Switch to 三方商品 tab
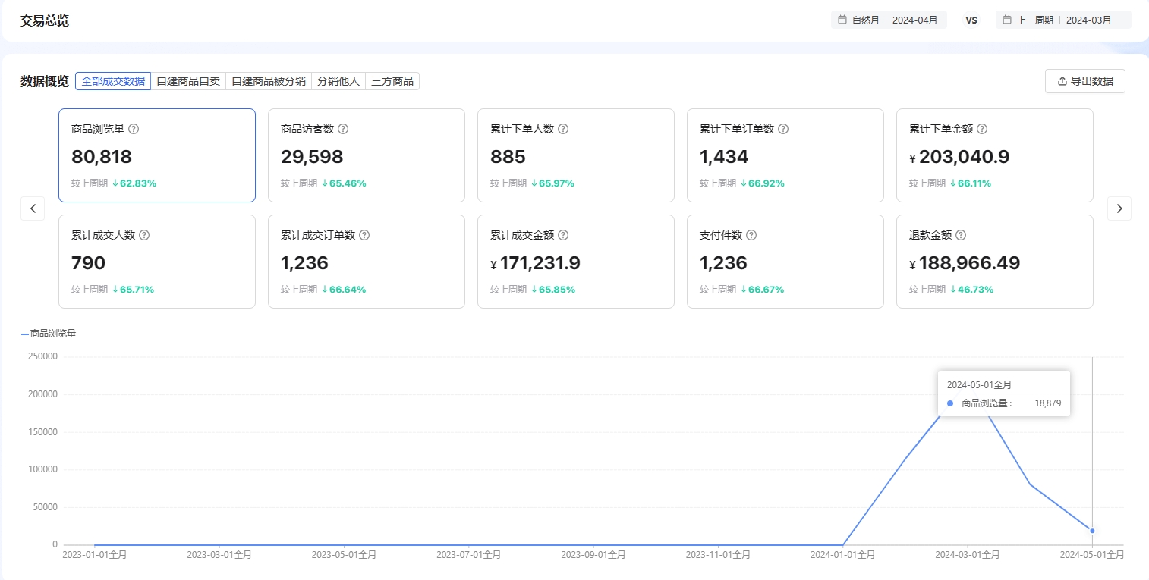This screenshot has height=580, width=1149. 392,81
